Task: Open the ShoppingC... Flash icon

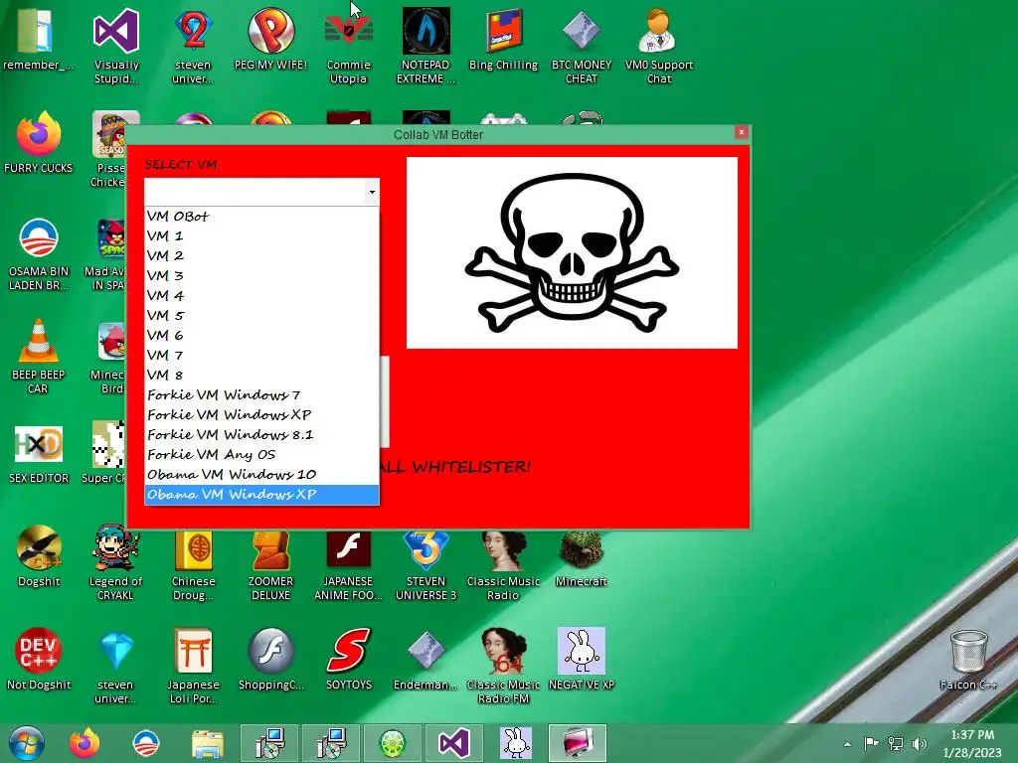Action: (270, 659)
